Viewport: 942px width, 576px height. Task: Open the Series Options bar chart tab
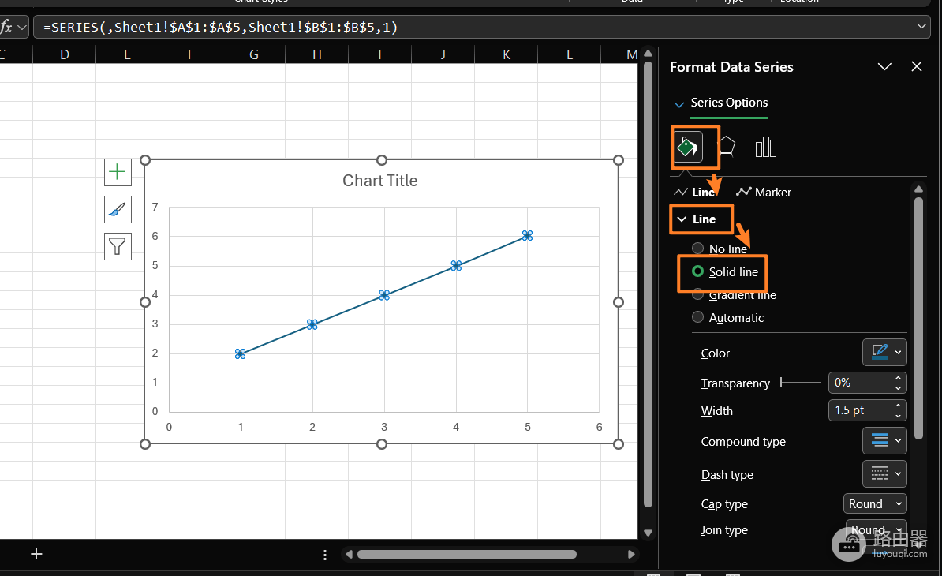[x=765, y=147]
